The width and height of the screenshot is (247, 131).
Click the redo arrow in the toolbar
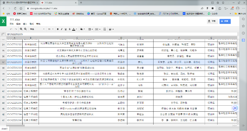[16, 29]
